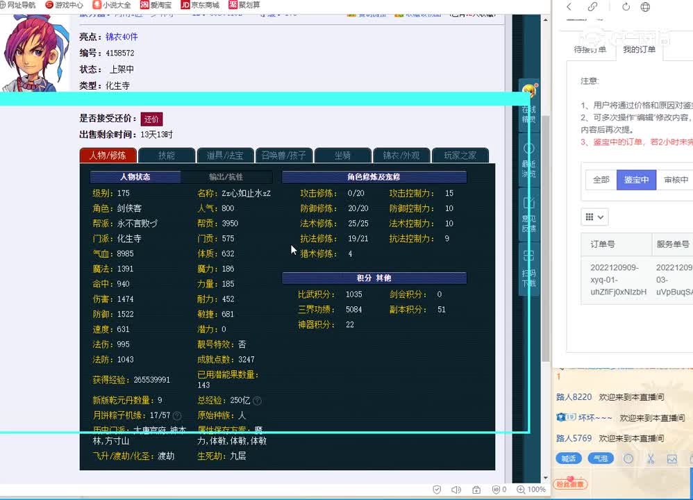
Task: Click username 路人8220 in chat
Action: coord(574,397)
